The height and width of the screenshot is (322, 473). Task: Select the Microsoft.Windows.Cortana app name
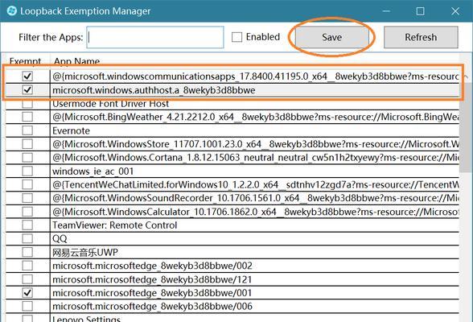click(256, 158)
